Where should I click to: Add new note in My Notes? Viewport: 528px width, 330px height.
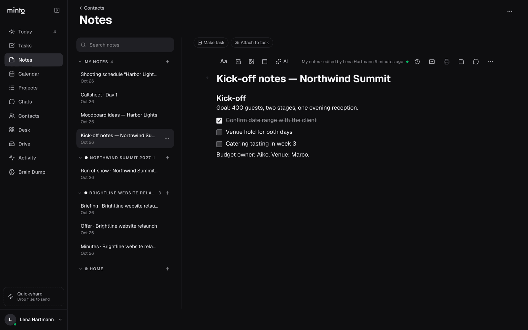pos(168,62)
